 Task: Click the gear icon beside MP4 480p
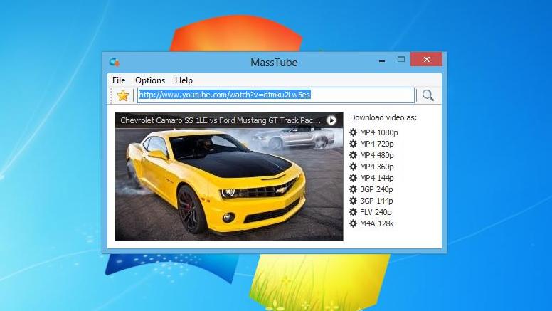point(353,155)
